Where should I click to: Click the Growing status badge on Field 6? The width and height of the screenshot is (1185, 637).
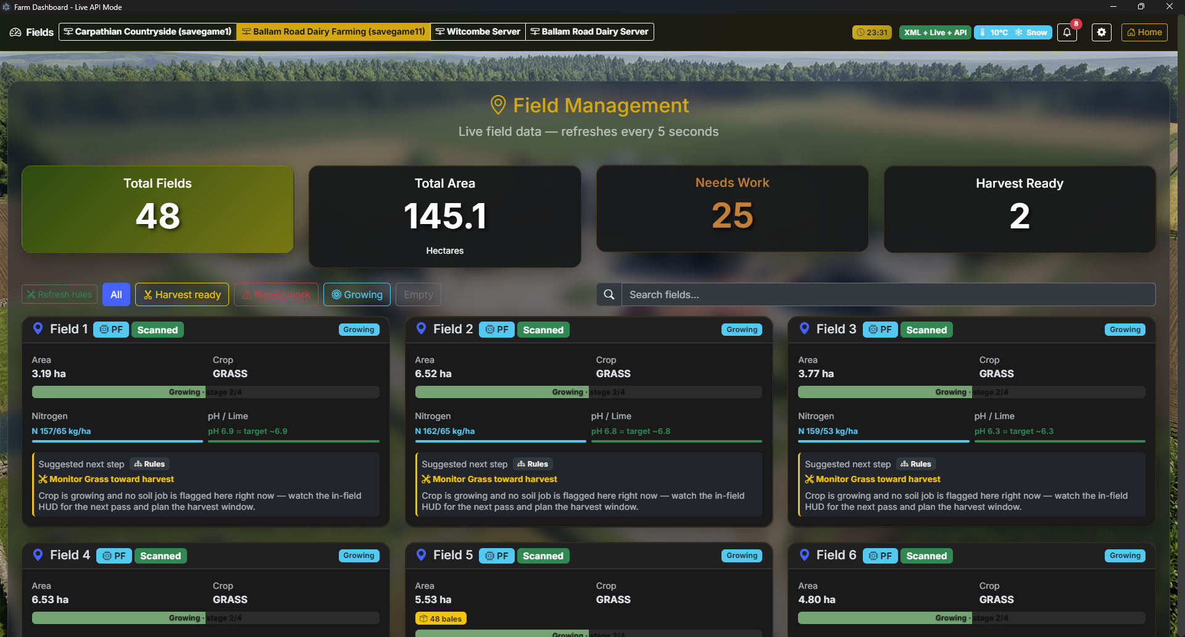tap(1125, 556)
